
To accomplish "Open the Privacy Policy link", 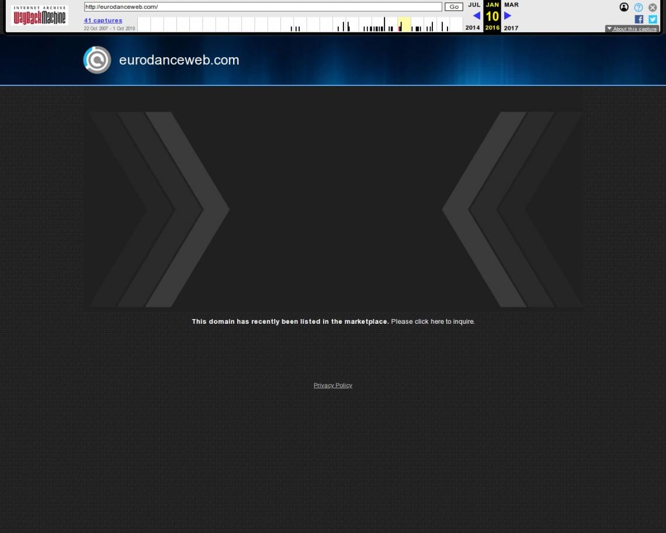I will pyautogui.click(x=333, y=385).
